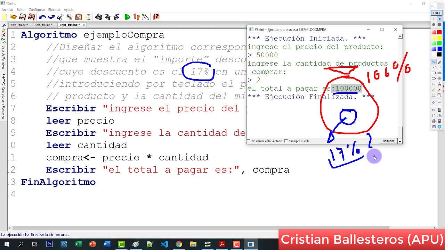
Task: Pick the solid blue color swatch
Action: pyautogui.click(x=439, y=49)
